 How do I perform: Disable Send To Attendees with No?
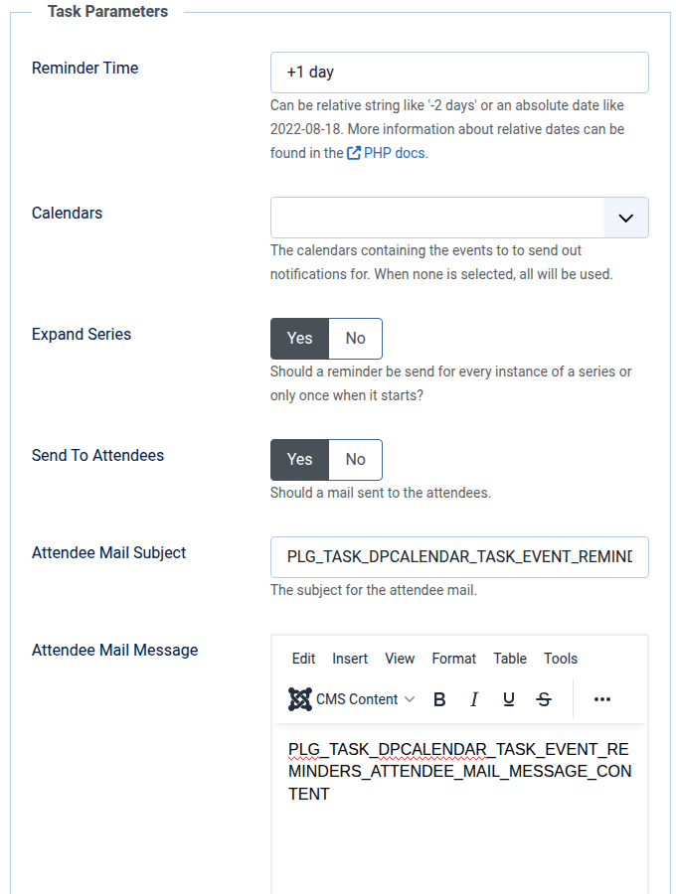click(x=355, y=460)
